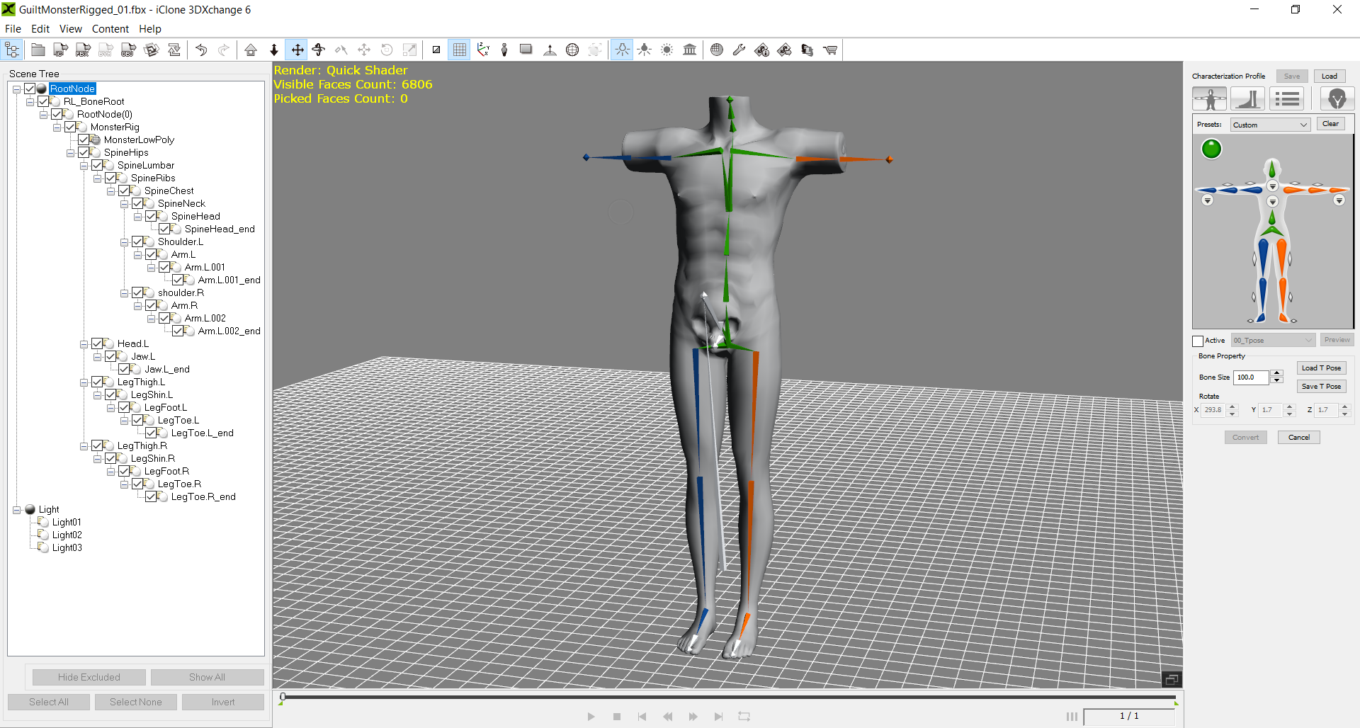This screenshot has height=728, width=1360.
Task: Click the wrench preferences icon
Action: point(739,50)
